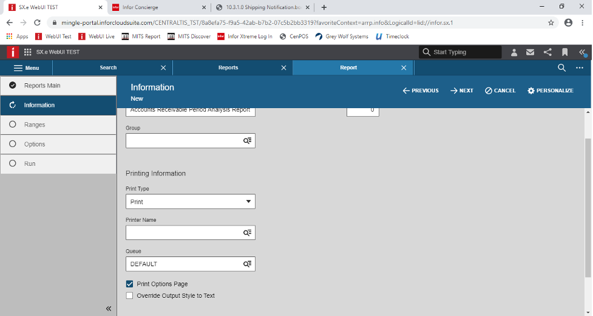This screenshot has width=593, height=316.
Task: Open Chrome three-dot menu
Action: [x=583, y=22]
